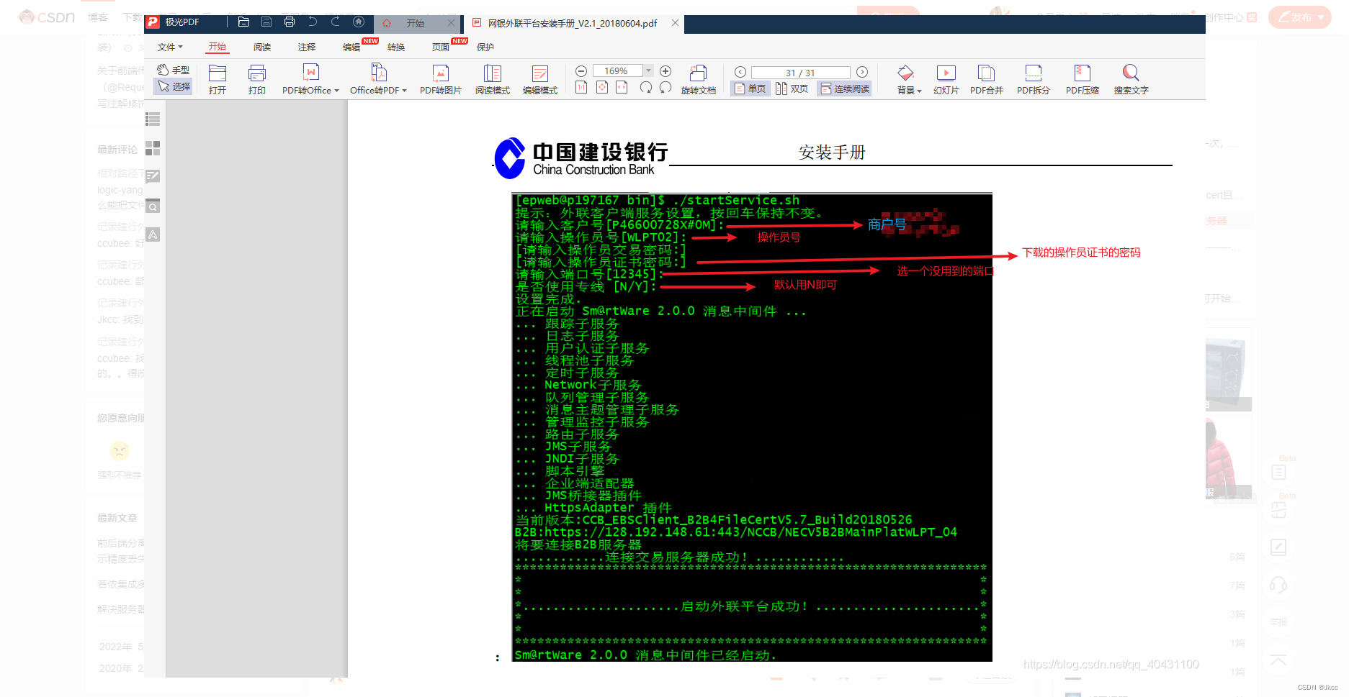Click the 169% zoom percentage field
1349x697 pixels.
(617, 71)
